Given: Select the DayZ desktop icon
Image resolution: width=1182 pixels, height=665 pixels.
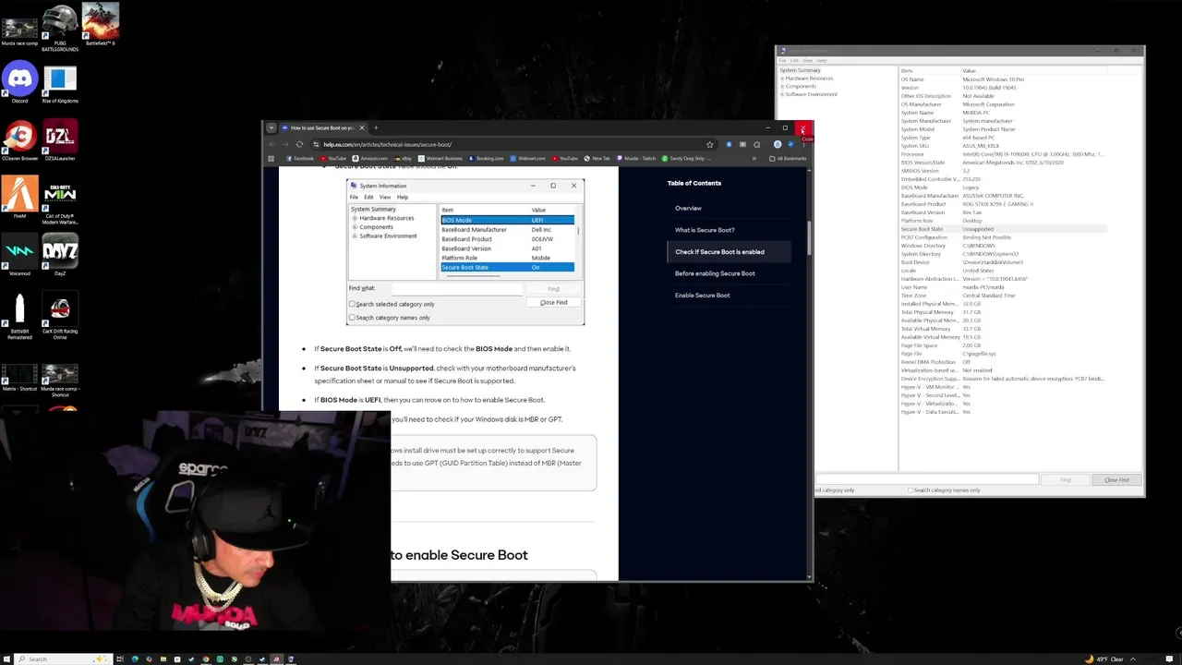Looking at the screenshot, I should pos(59,255).
